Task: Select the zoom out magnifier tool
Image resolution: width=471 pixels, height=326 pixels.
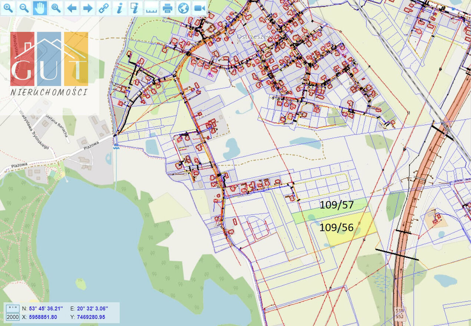Action: 24,8
